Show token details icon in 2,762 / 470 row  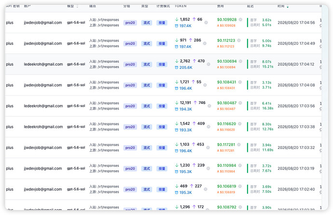(208, 64)
